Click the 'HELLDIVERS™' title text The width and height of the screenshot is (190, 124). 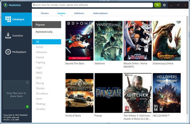click(161, 116)
